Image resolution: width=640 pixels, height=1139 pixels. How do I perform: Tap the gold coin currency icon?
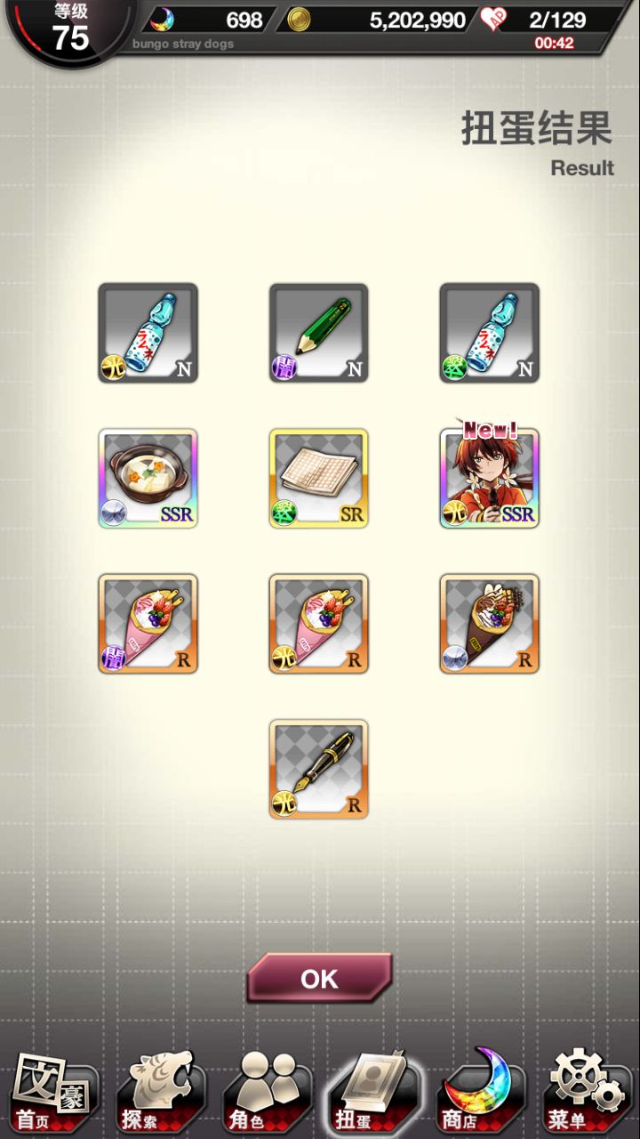pyautogui.click(x=299, y=20)
